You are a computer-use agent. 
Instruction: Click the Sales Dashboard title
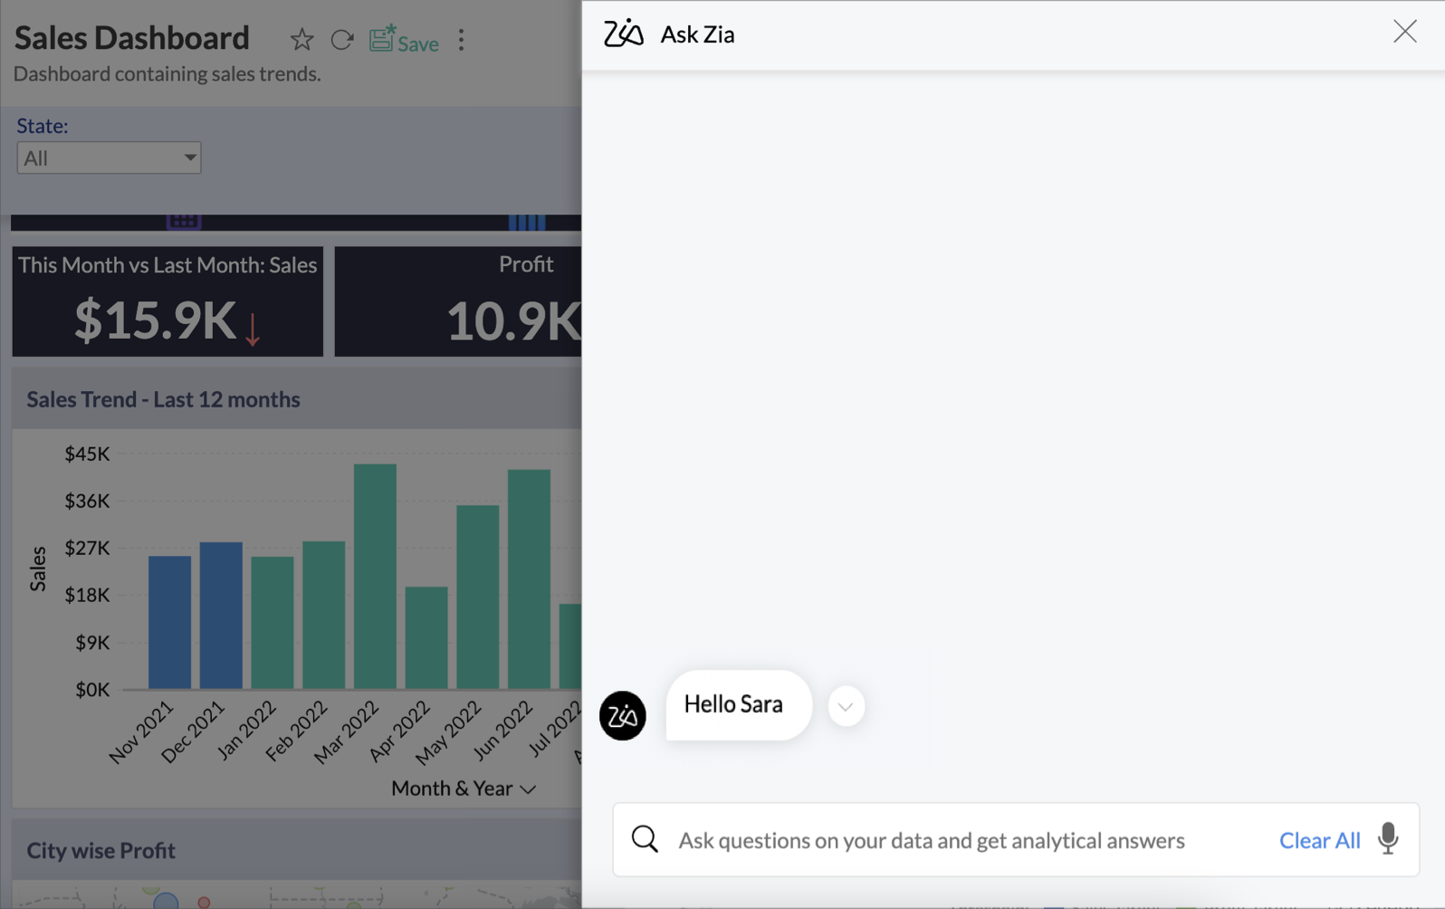pyautogui.click(x=131, y=38)
